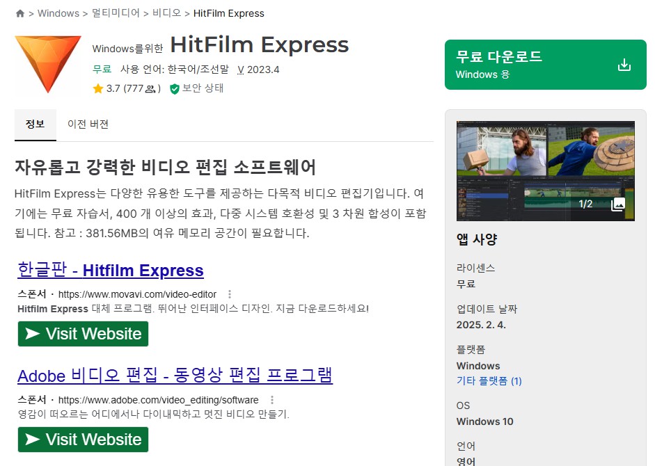655x466 pixels.
Task: Click the 무료 price label under title
Action: [102, 70]
